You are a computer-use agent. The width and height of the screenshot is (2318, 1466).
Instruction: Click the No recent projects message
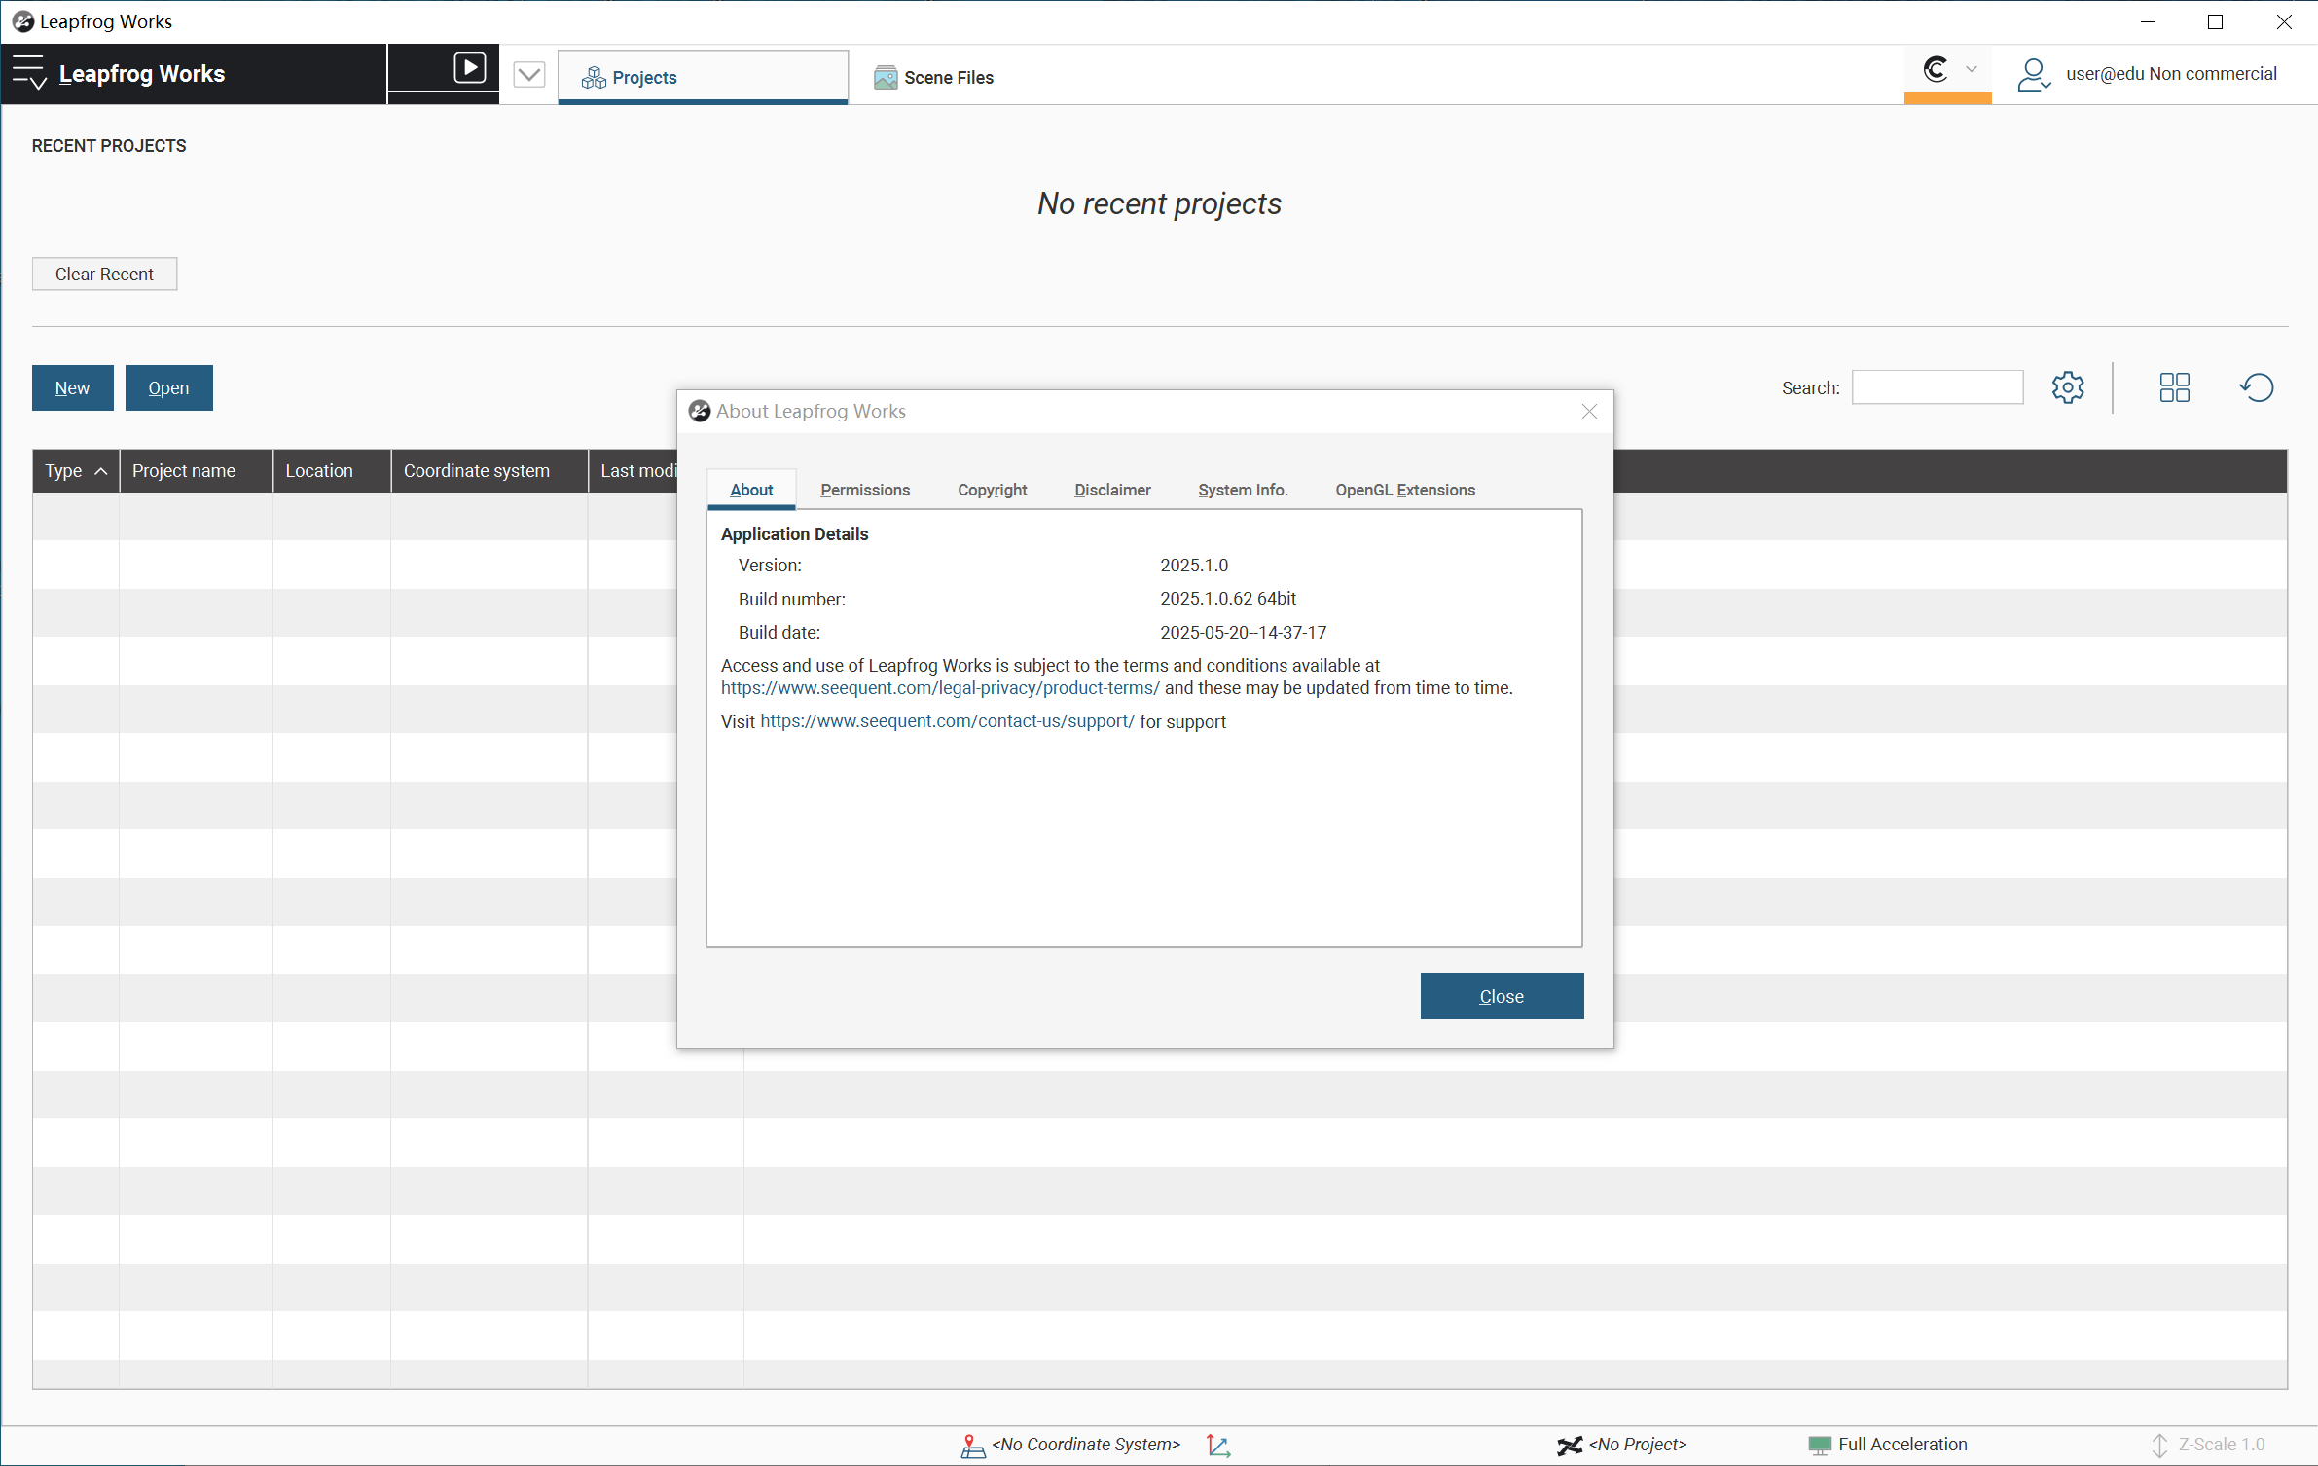[x=1159, y=203]
